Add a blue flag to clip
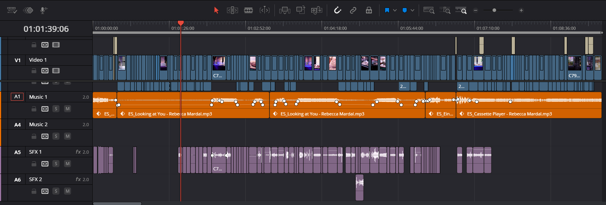 pos(387,10)
